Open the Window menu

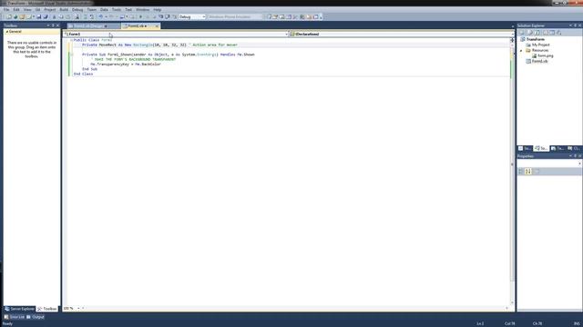point(142,10)
